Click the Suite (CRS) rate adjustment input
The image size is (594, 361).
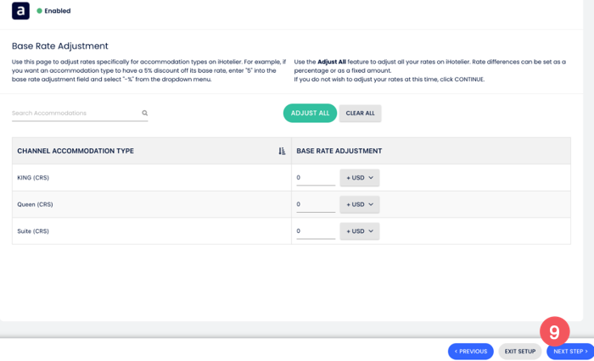(315, 231)
